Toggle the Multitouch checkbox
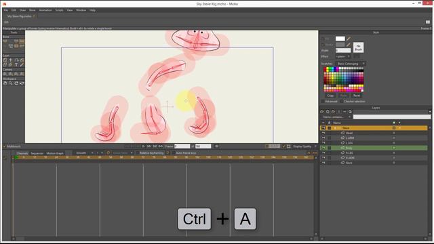 tap(5, 146)
